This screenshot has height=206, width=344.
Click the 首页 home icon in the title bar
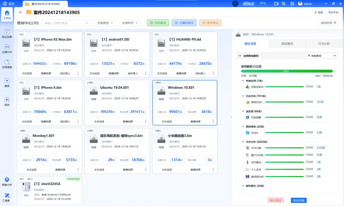pos(5,4)
